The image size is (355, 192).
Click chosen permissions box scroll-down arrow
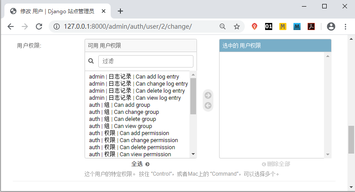point(328,154)
